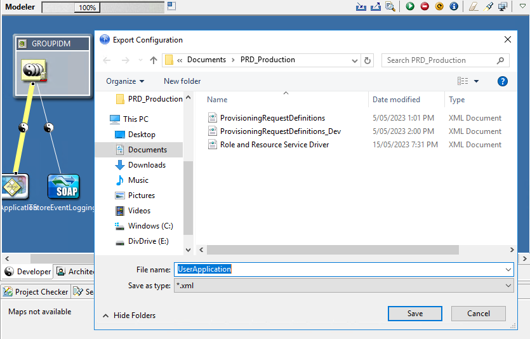Change view with the view icon

point(463,81)
